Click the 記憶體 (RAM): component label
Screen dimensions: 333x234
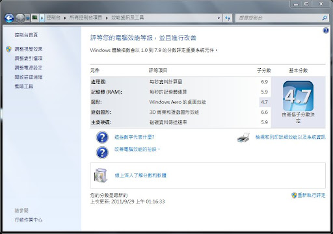107,92
